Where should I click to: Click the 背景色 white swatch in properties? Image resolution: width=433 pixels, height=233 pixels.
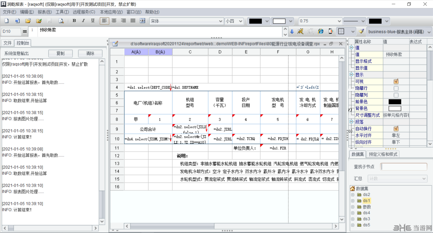395,108
